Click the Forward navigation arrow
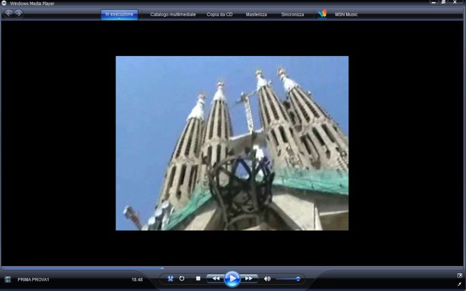Screen dimensions: 466x291 19,14
